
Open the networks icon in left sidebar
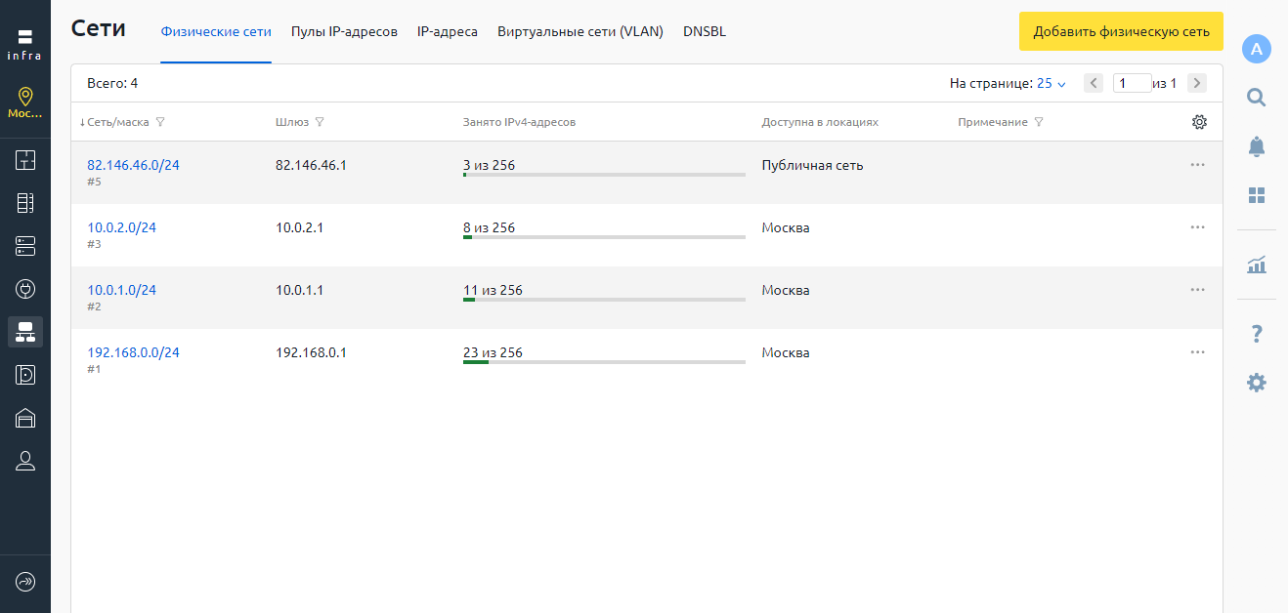point(25,332)
